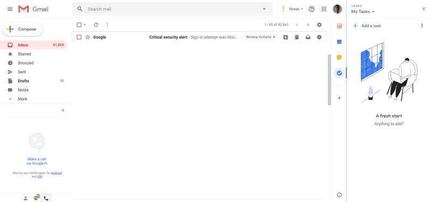Click the refresh icon
The image size is (431, 202).
96,25
